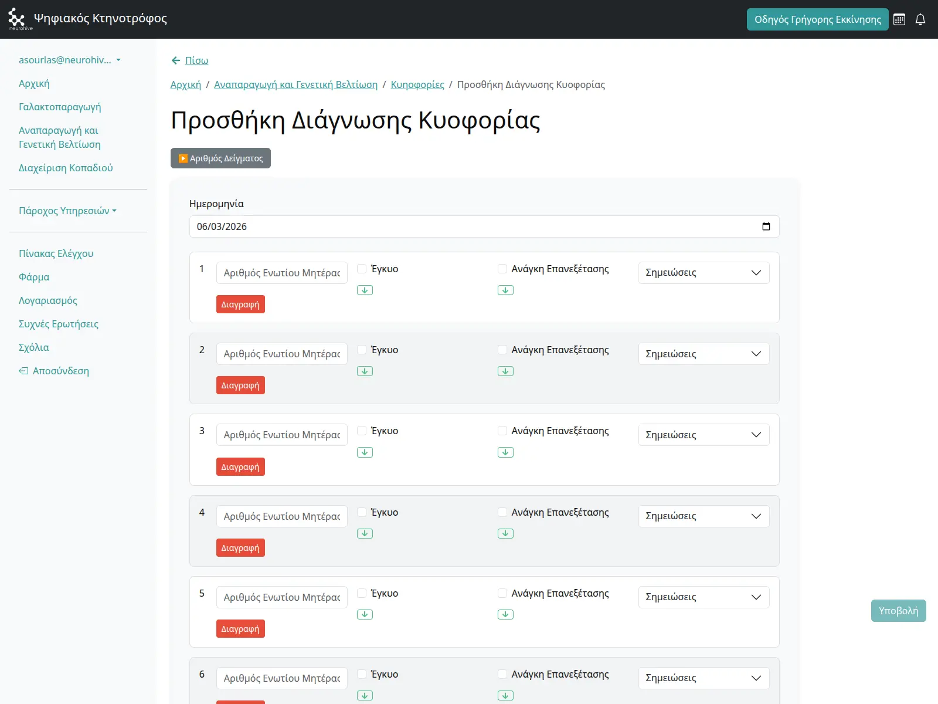The height and width of the screenshot is (704, 938).
Task: Click the copy-down arrow under Έγκυο in row 1
Action: point(365,290)
